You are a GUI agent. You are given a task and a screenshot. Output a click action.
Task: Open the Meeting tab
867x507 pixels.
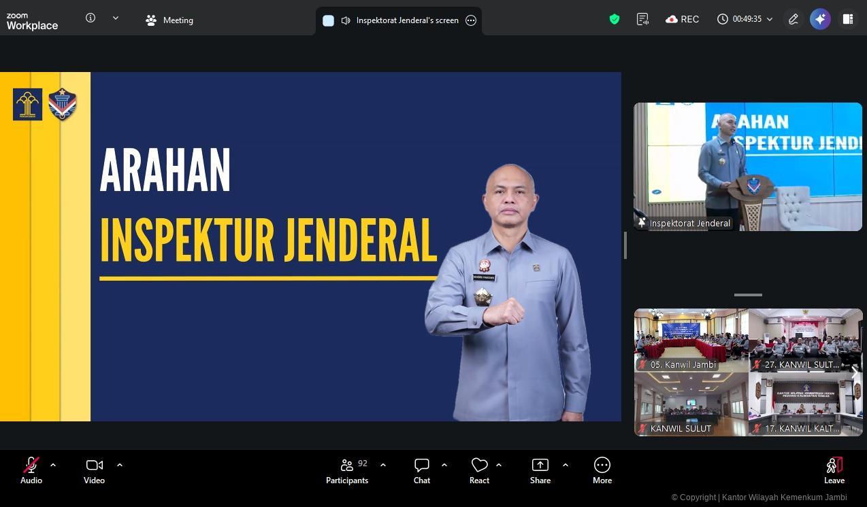169,20
